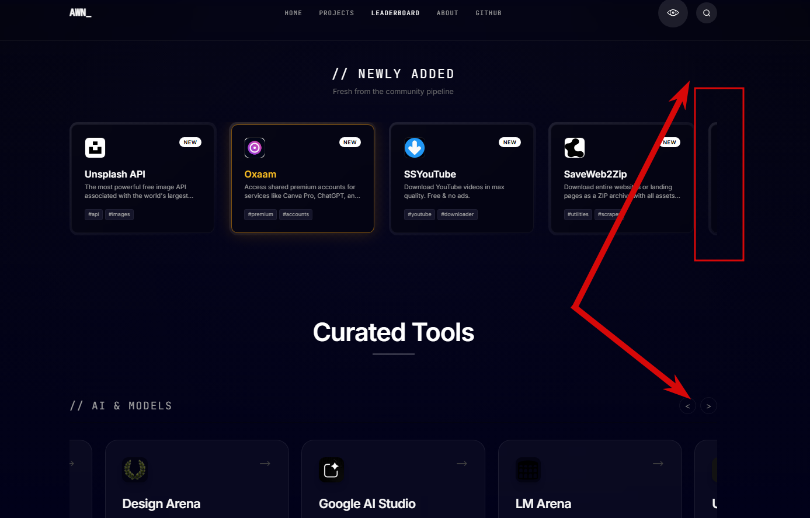This screenshot has height=518, width=810.
Task: Click the arrow on LM Arena card
Action: pos(658,463)
